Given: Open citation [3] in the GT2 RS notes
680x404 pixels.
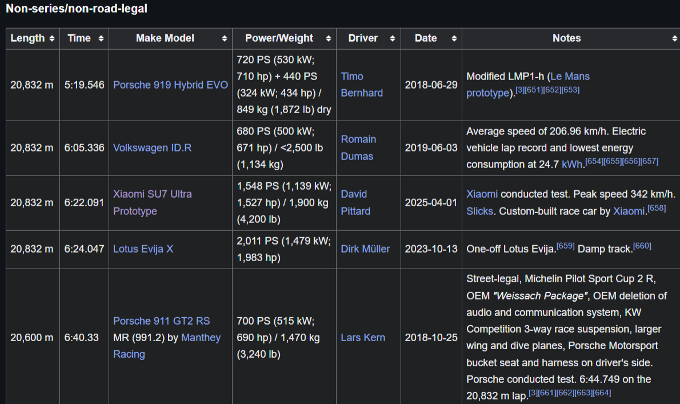Looking at the screenshot, I should click(x=533, y=393).
